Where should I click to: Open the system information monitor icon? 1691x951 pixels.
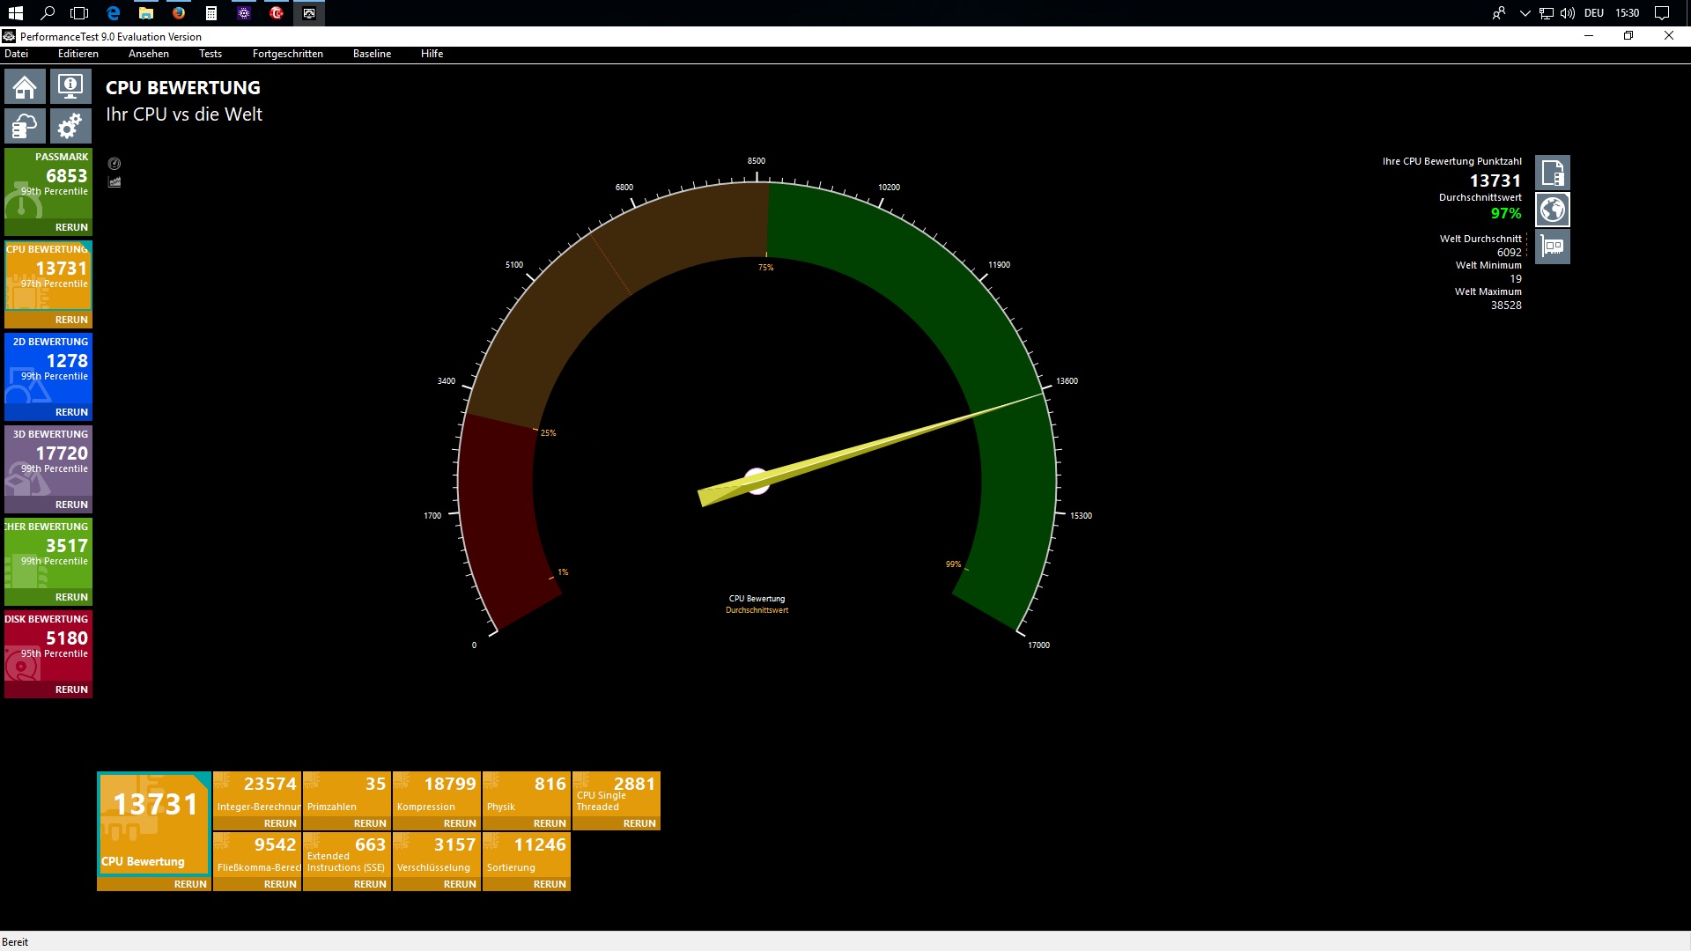point(70,87)
